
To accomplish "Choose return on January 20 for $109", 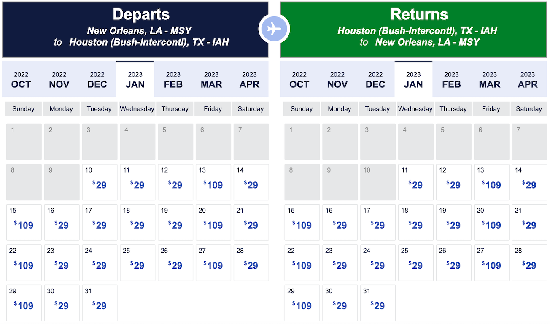I will tap(492, 222).
